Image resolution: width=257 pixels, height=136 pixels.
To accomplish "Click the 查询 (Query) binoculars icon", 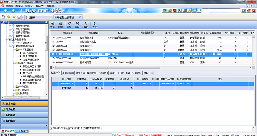I will point(77,25).
